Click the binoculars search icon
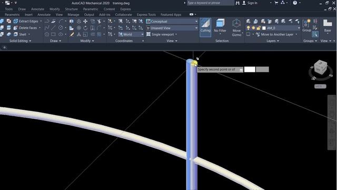Image resolution: width=337 pixels, height=190 pixels. [237, 3]
